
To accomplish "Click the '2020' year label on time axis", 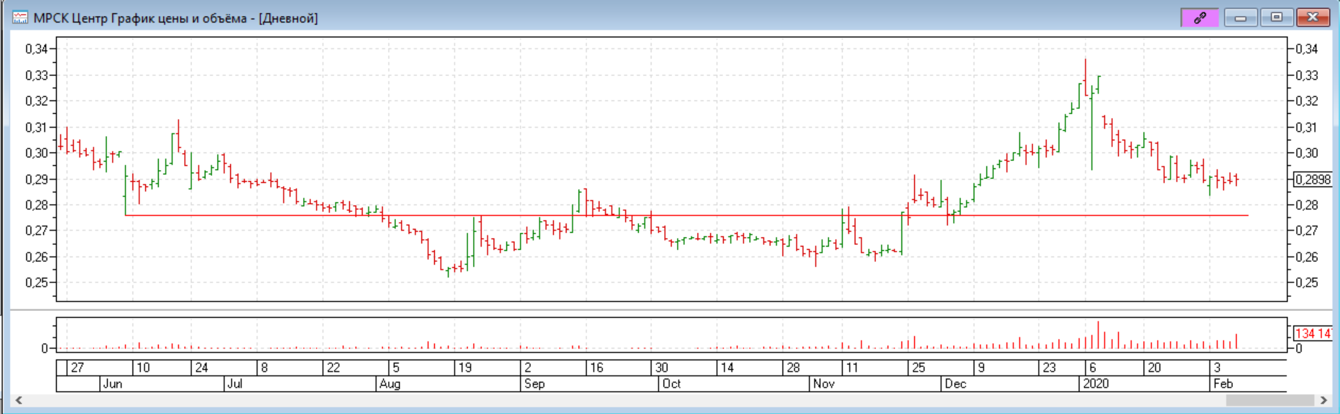I will pyautogui.click(x=1096, y=384).
